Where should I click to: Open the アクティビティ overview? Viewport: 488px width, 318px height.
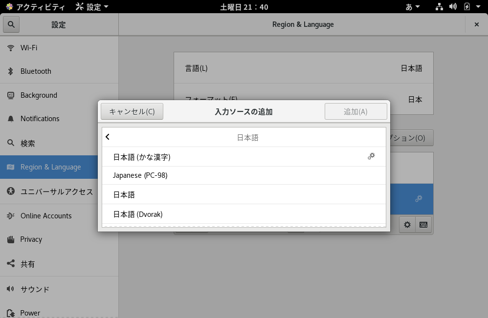click(x=36, y=7)
